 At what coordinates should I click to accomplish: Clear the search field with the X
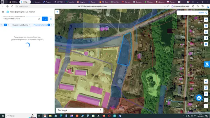(39, 19)
